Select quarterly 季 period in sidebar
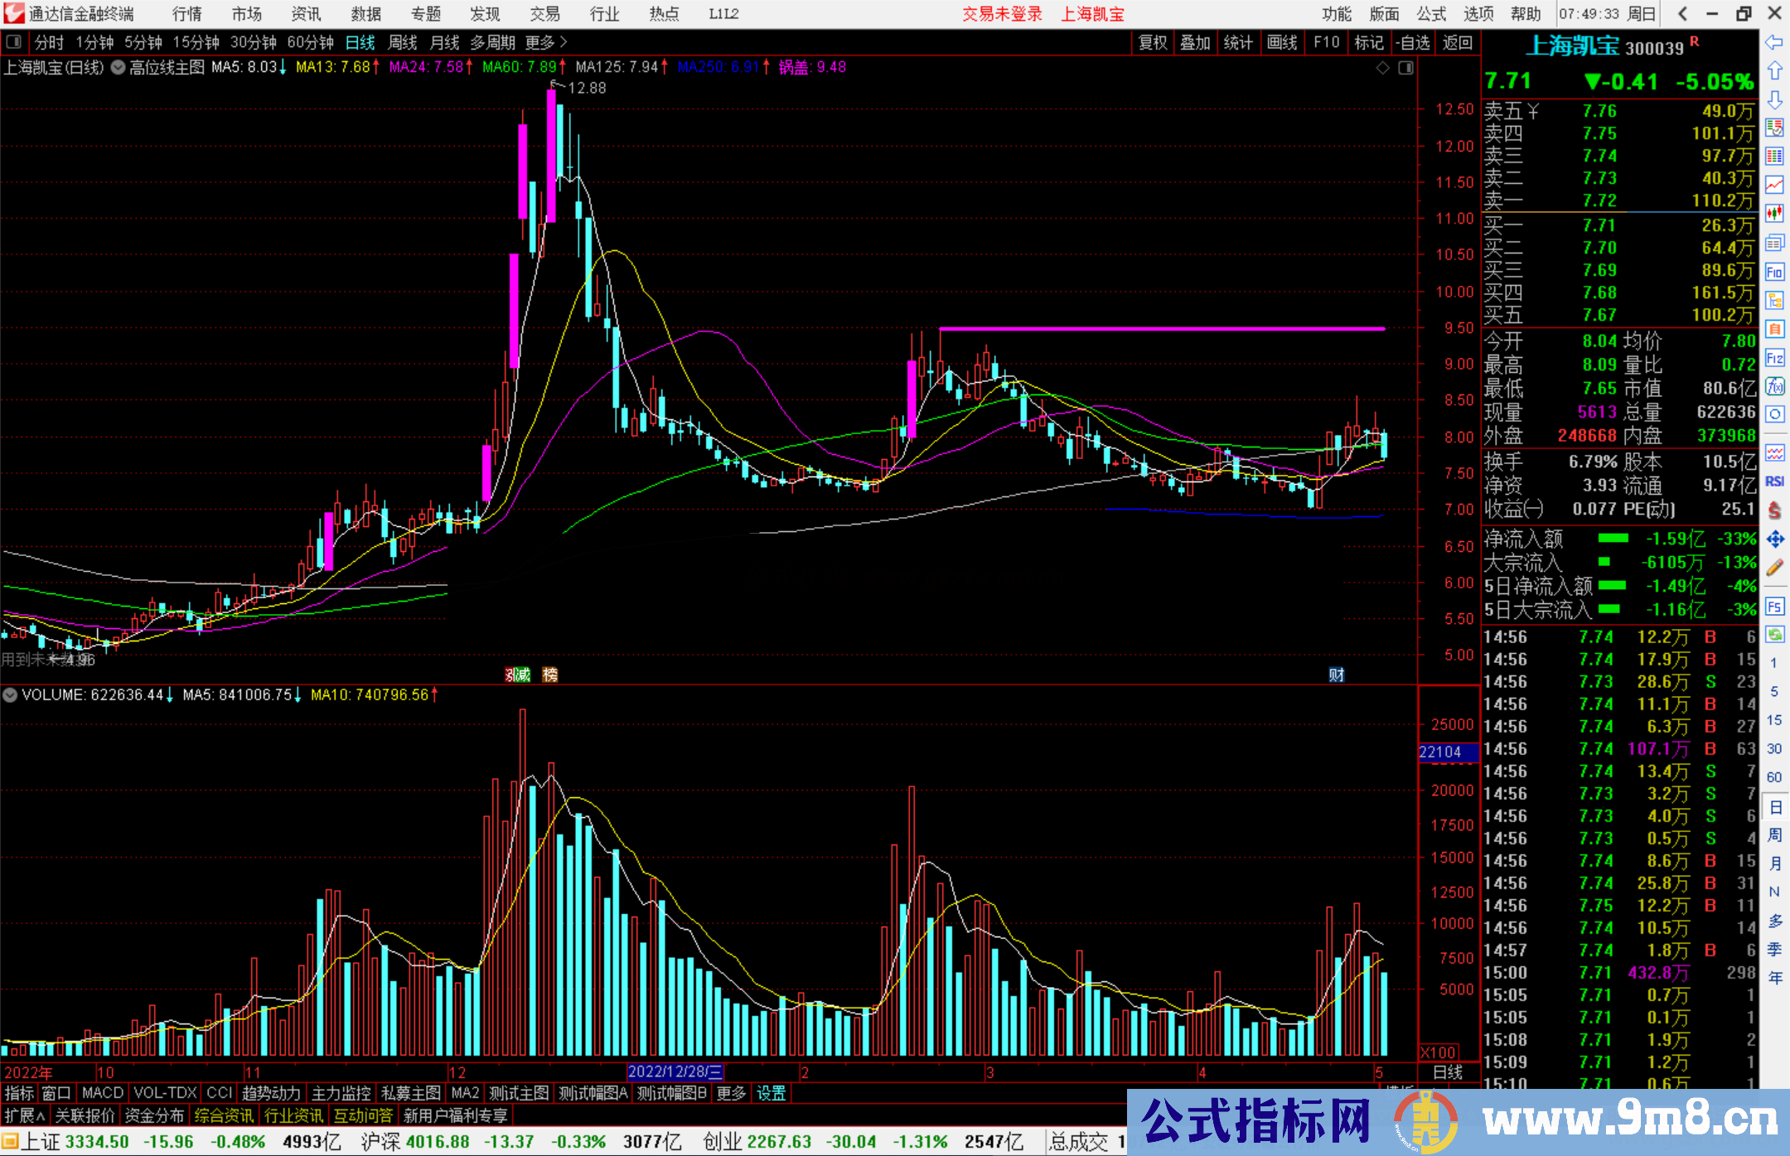 coord(1774,949)
